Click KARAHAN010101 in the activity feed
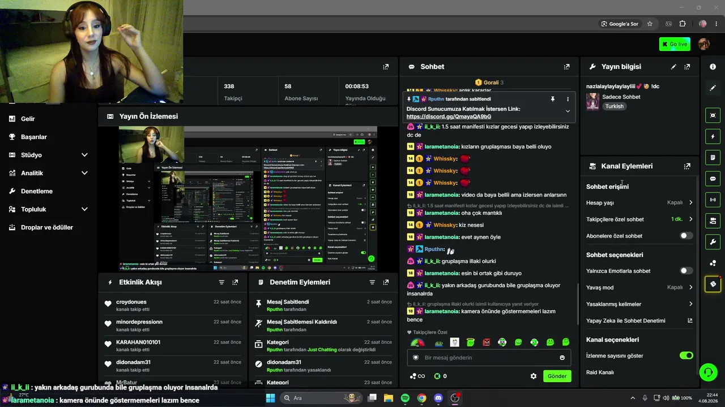 tap(138, 342)
